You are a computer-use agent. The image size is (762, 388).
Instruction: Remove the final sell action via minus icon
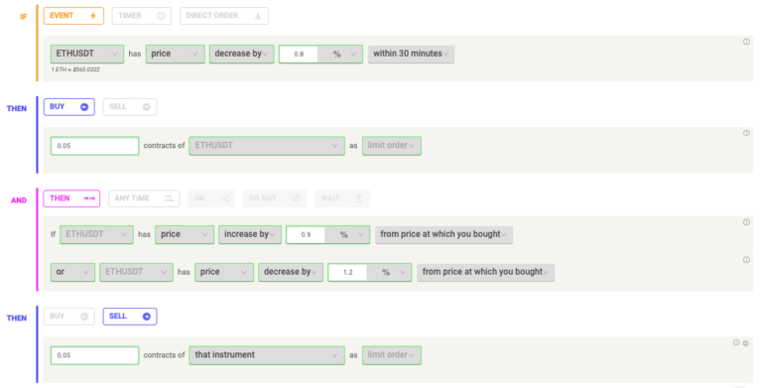(745, 342)
